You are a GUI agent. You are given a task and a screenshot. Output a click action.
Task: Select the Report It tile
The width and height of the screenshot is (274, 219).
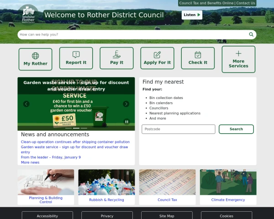pyautogui.click(x=76, y=58)
